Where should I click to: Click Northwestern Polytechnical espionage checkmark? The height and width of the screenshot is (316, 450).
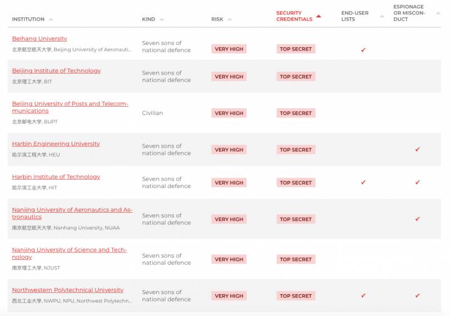[x=417, y=296]
